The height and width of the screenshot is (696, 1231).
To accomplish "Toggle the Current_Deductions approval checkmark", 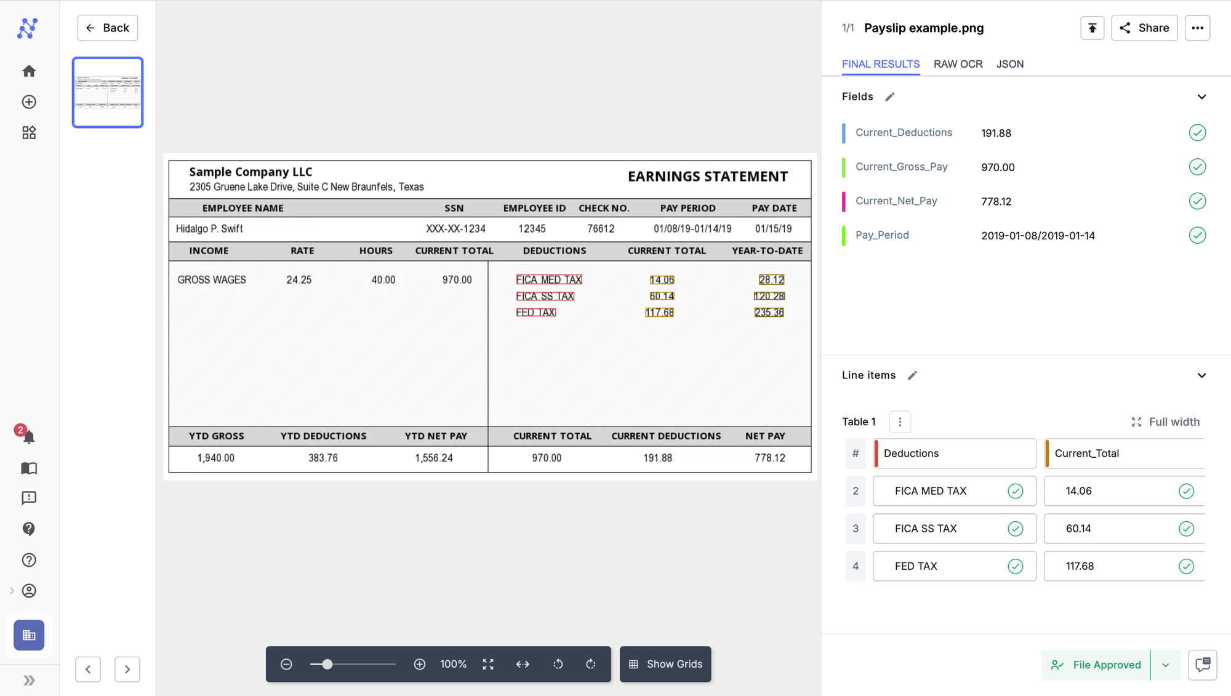I will click(x=1197, y=133).
